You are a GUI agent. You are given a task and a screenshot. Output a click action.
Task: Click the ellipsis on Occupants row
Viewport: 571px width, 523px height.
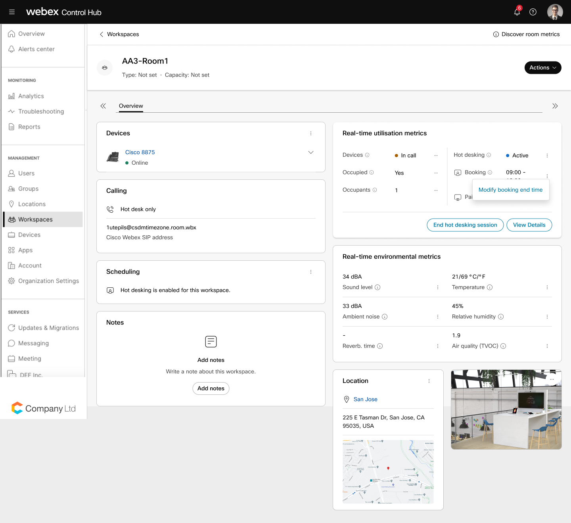[436, 190]
